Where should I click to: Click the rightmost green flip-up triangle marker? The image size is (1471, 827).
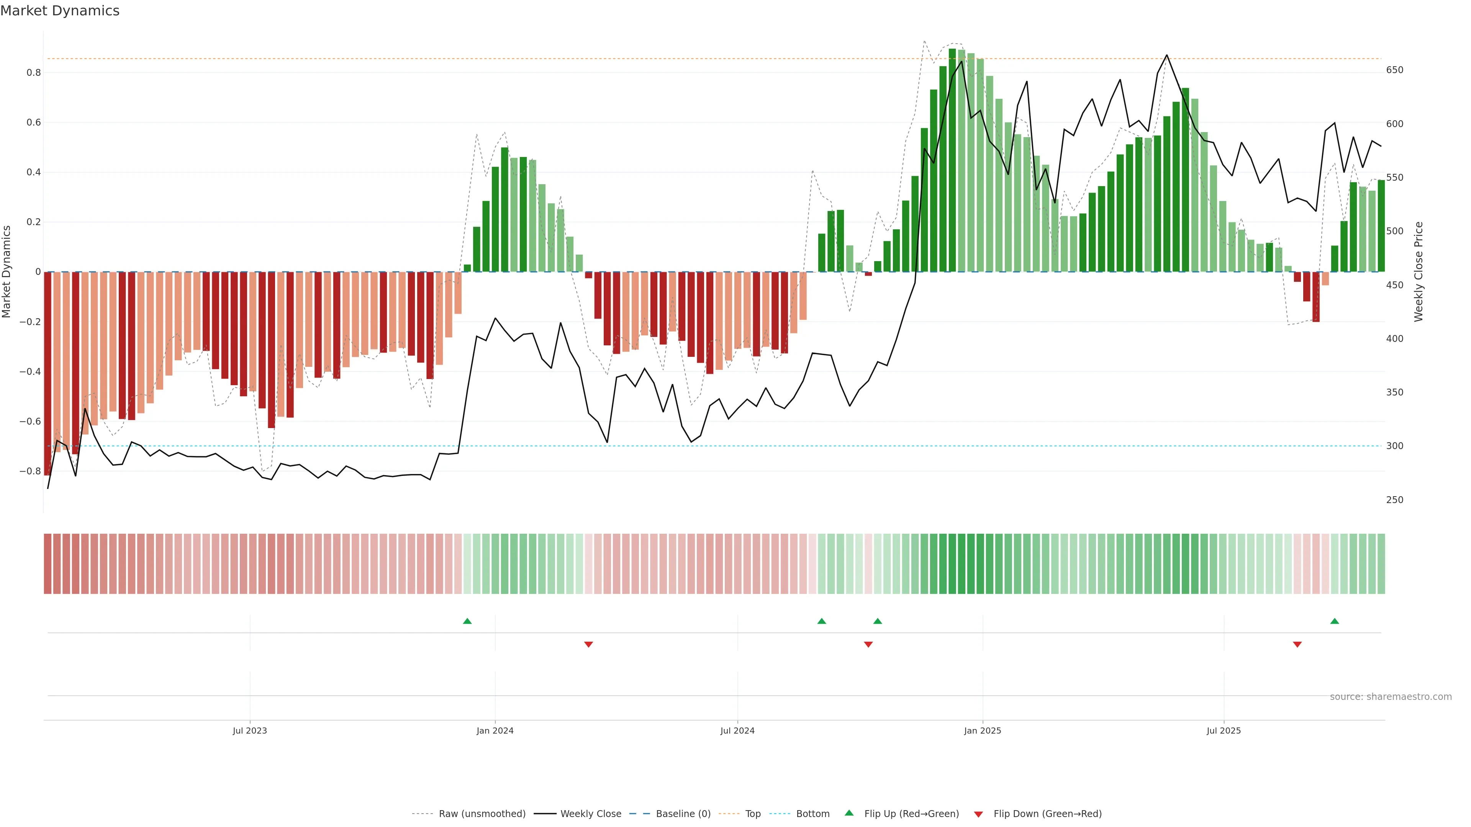point(1335,621)
